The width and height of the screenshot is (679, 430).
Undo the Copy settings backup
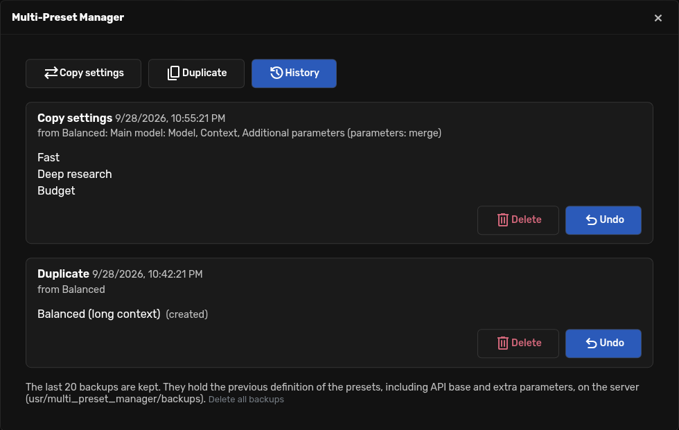[603, 220]
